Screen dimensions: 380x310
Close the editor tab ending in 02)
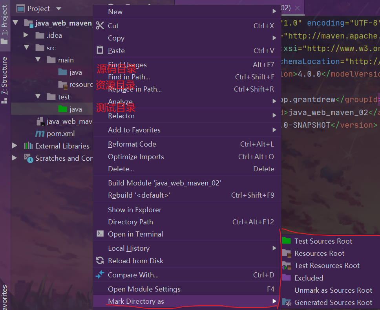coord(297,8)
